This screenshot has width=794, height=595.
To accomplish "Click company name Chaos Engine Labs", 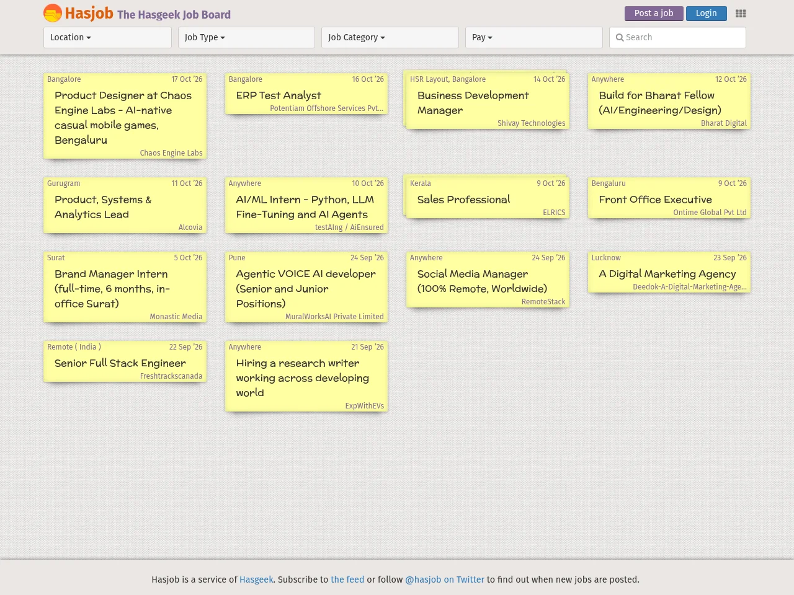I will click(171, 153).
